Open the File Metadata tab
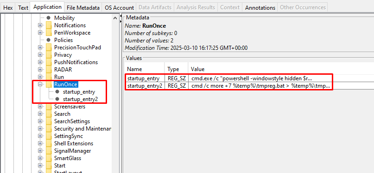 tap(83, 7)
